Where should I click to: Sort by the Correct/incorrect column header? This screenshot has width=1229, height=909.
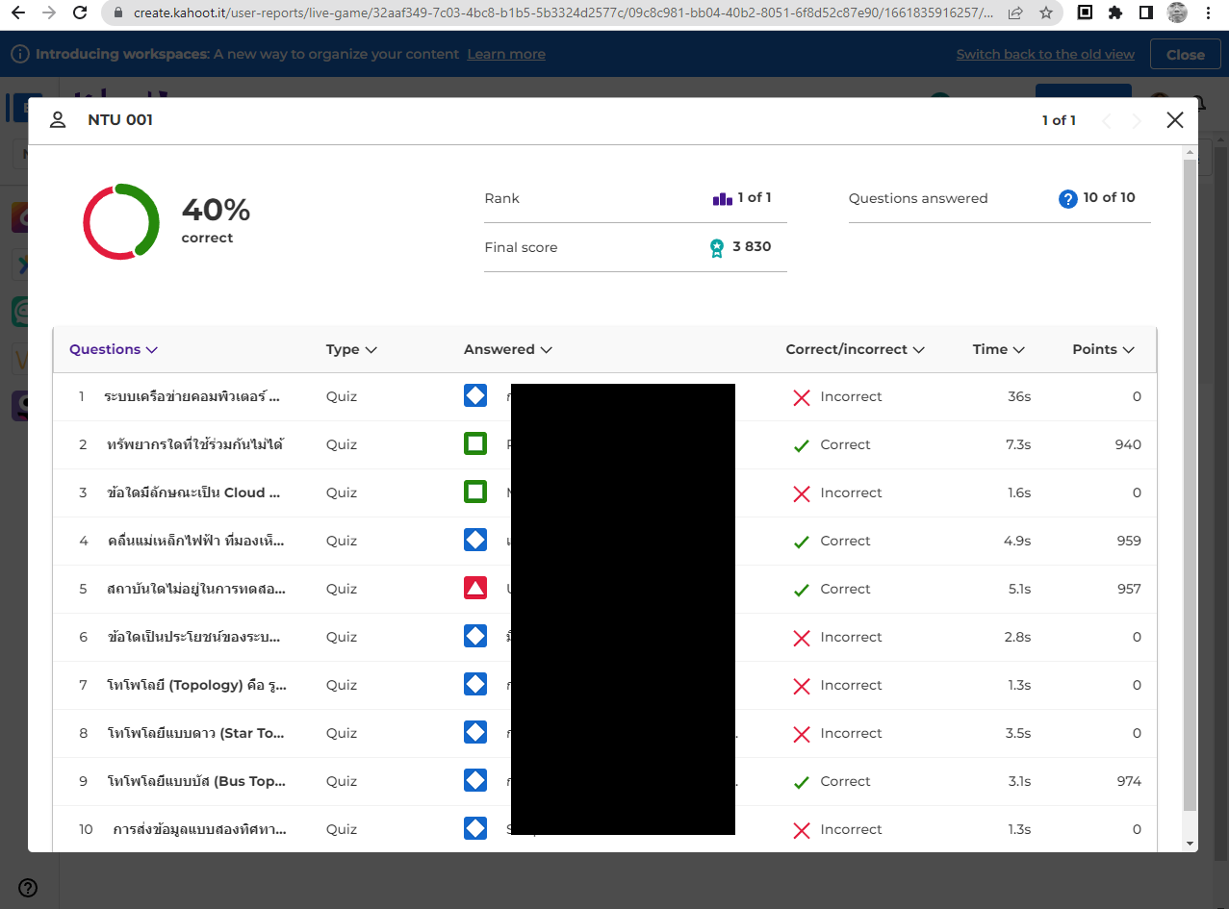click(854, 350)
